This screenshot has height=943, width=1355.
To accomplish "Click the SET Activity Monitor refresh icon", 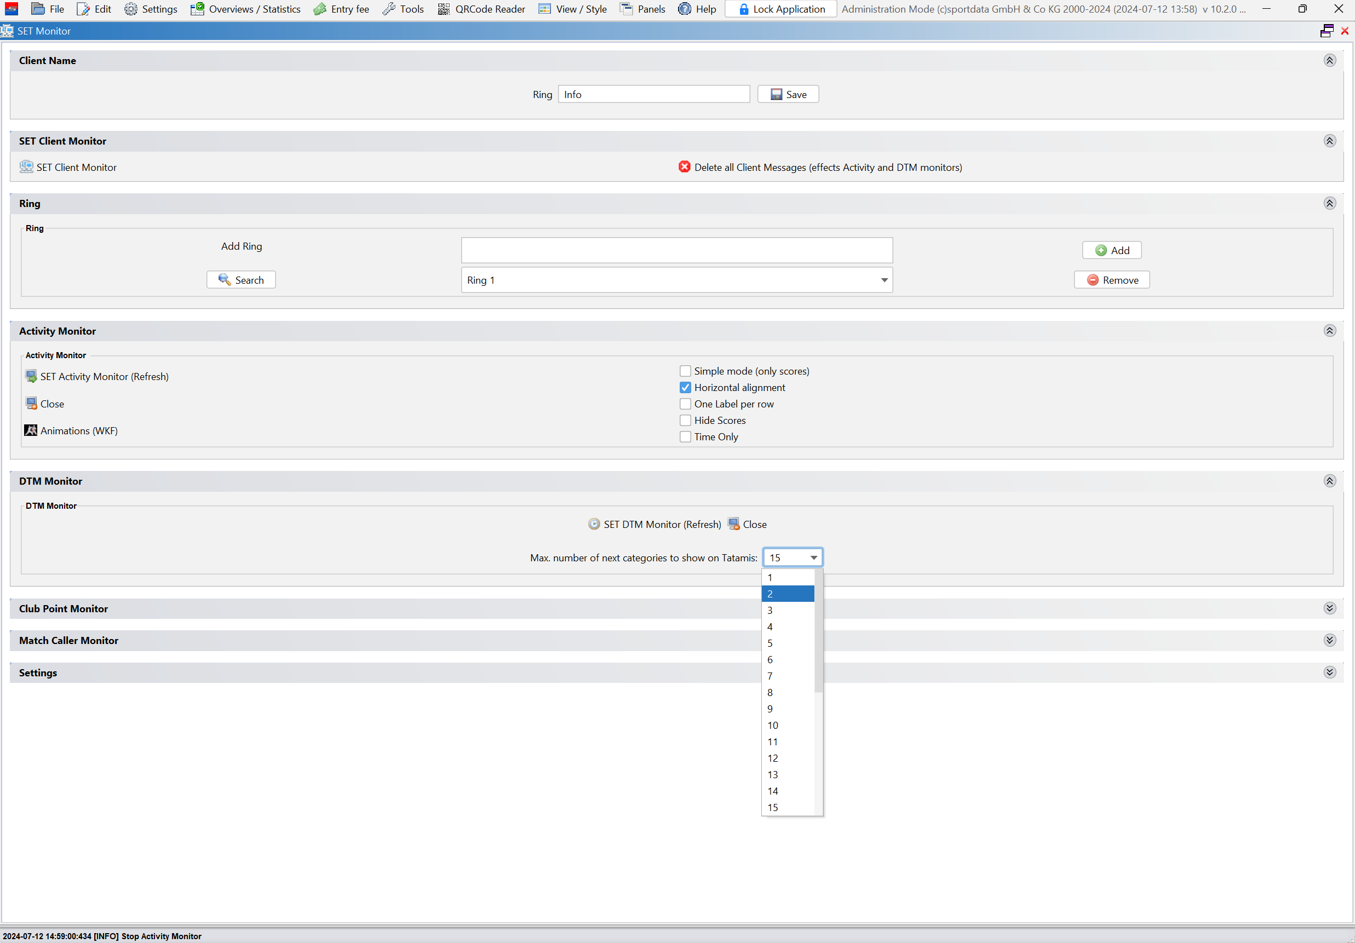I will tap(31, 377).
